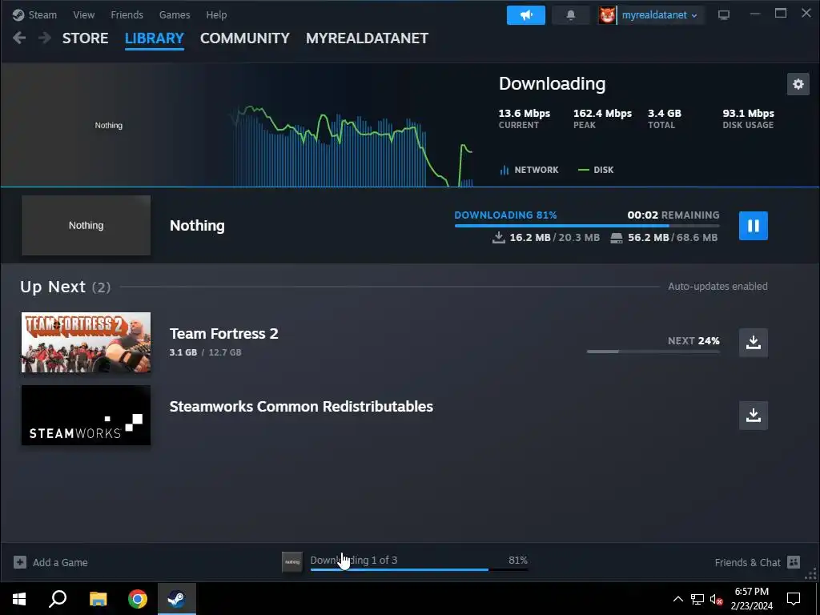Viewport: 820px width, 615px height.
Task: Click the Nothing game title
Action: [197, 225]
